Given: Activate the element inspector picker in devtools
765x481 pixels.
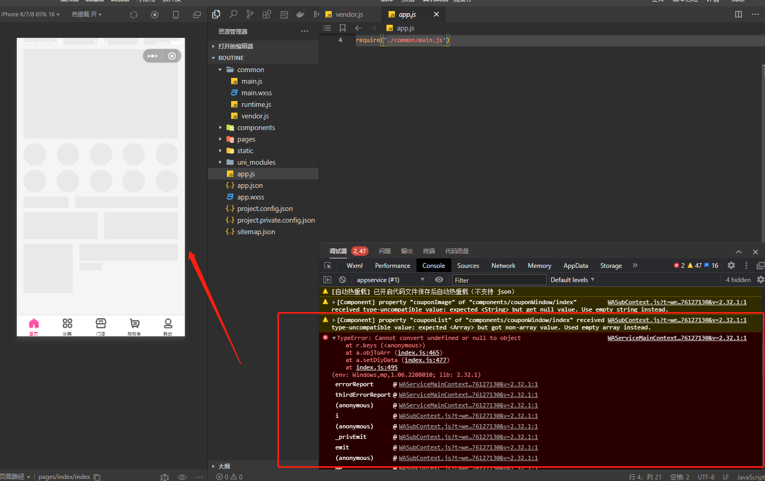Looking at the screenshot, I should click(x=328, y=266).
